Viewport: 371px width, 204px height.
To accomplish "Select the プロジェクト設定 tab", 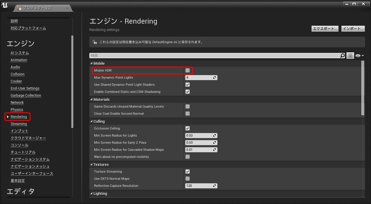I will tap(43, 8).
